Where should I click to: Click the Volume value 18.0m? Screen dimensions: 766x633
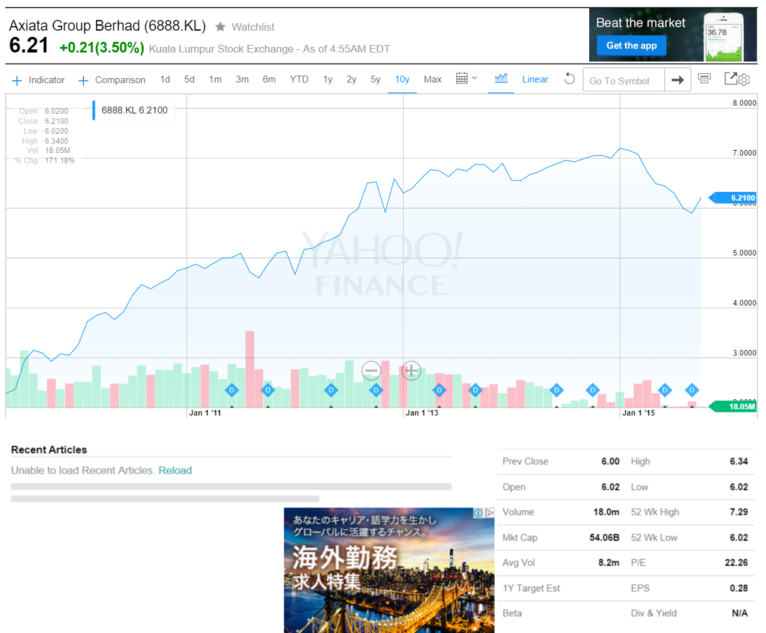click(x=606, y=512)
